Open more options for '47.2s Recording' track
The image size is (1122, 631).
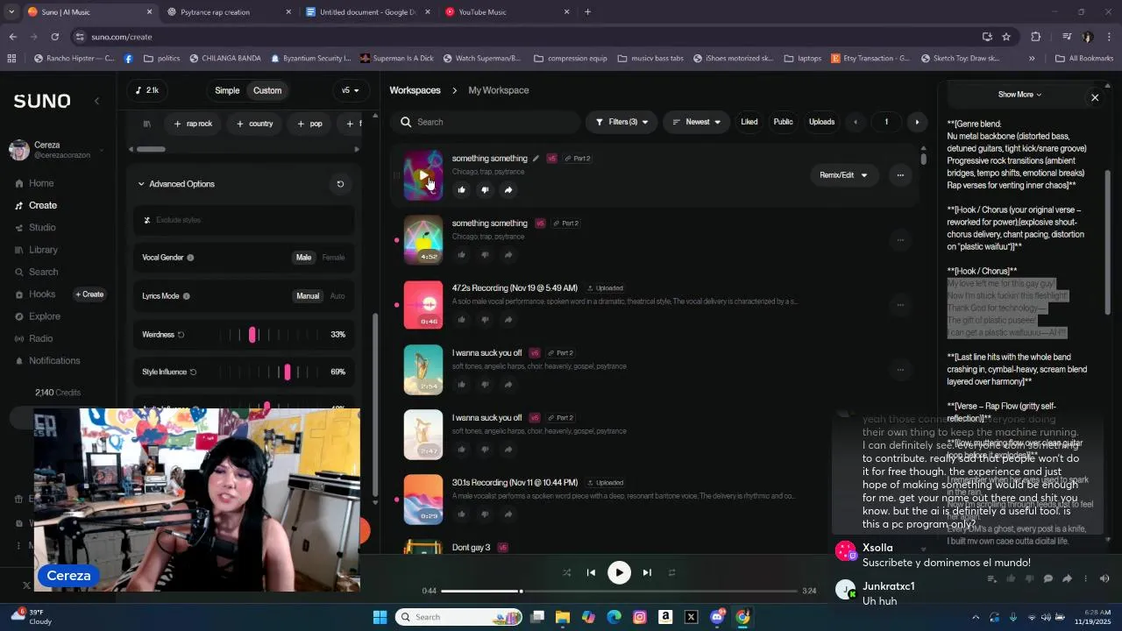pos(900,305)
